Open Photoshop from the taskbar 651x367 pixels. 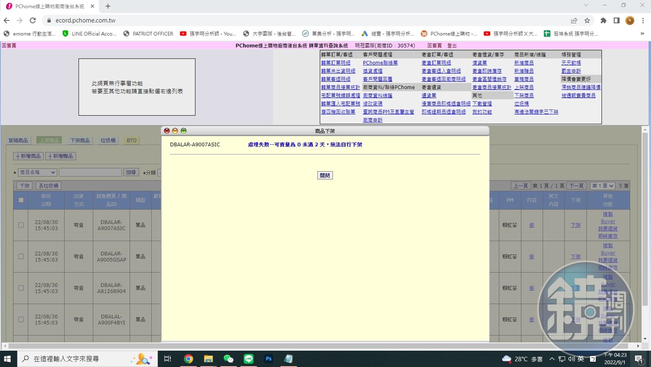click(x=269, y=358)
